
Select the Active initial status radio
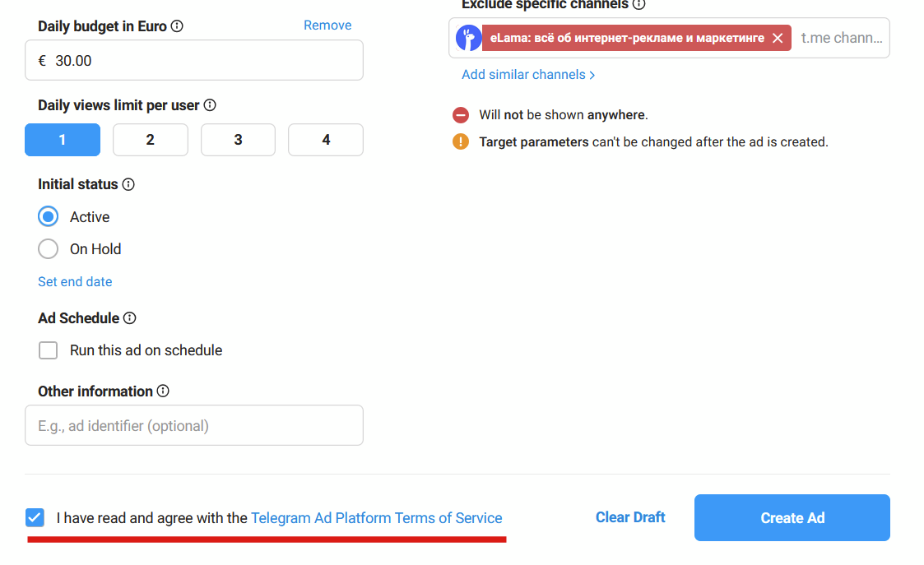49,217
